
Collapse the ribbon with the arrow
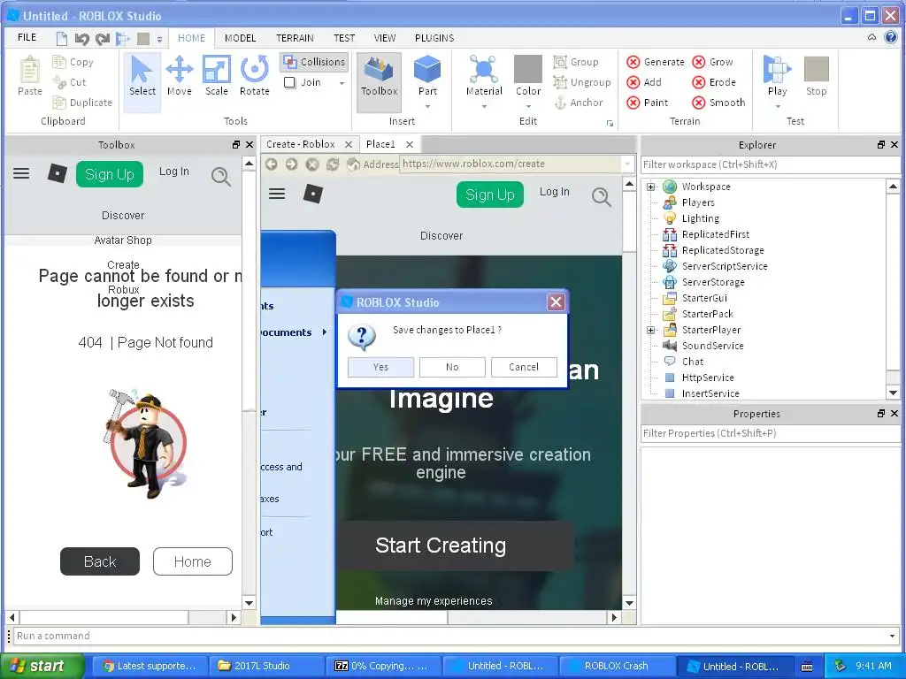(871, 37)
